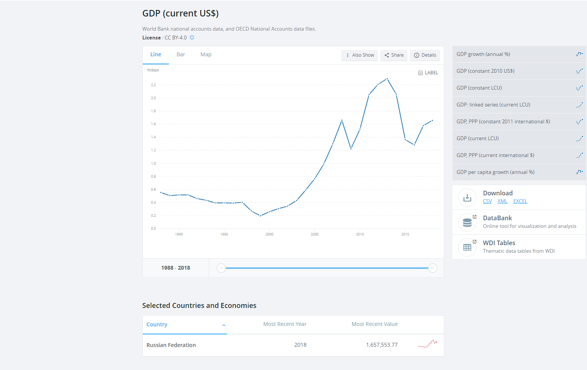The image size is (587, 370).
Task: Download data as CSV
Action: pyautogui.click(x=487, y=201)
